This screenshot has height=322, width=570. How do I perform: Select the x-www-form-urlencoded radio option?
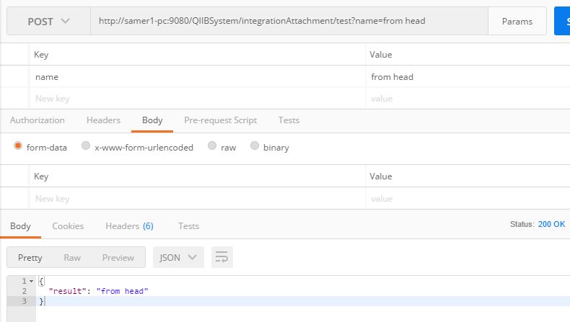(86, 146)
